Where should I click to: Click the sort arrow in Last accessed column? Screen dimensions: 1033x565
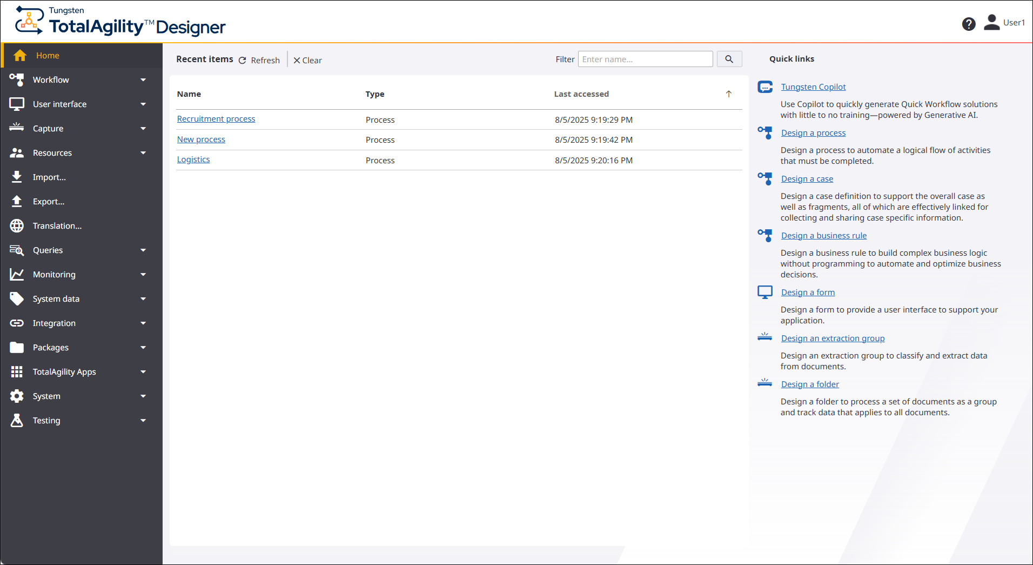coord(728,94)
